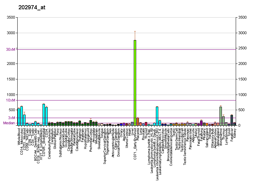Click the DorsalRootGanglion axis label
The height and width of the screenshot is (183, 253).
119,142
